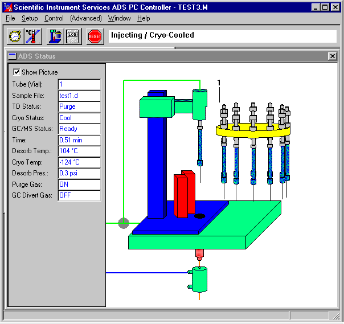Open the Help menu
The height and width of the screenshot is (324, 344).
click(144, 18)
